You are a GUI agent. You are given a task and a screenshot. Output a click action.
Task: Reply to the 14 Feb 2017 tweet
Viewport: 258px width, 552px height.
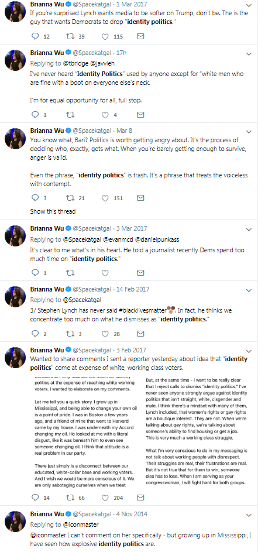tap(35, 334)
